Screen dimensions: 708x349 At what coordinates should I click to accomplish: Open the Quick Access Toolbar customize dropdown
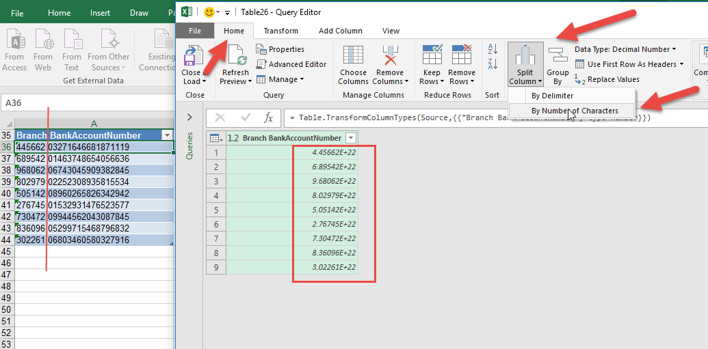(227, 12)
